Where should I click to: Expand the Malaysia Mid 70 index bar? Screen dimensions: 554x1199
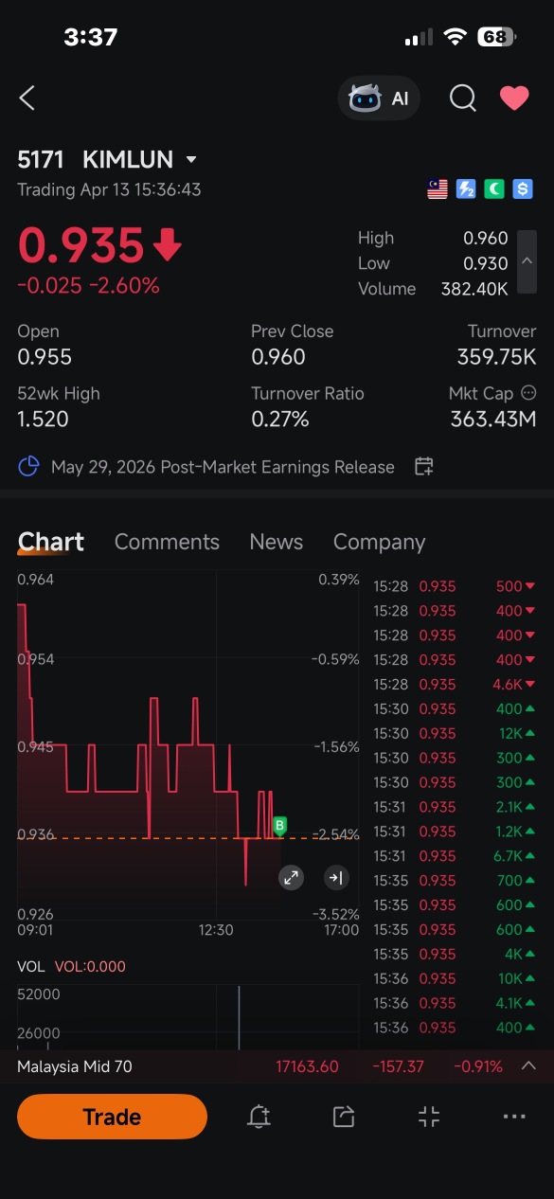click(x=529, y=1065)
